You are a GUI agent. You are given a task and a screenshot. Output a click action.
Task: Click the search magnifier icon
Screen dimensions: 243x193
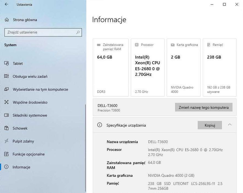[x=78, y=32]
